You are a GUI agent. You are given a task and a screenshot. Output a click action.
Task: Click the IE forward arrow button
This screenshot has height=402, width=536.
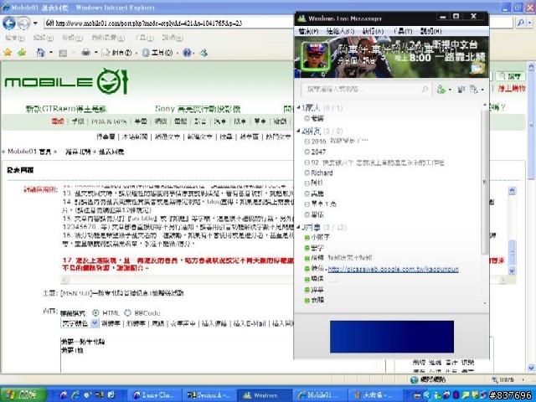pos(23,23)
